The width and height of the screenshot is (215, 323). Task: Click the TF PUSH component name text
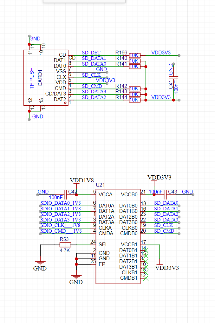[x=32, y=78]
